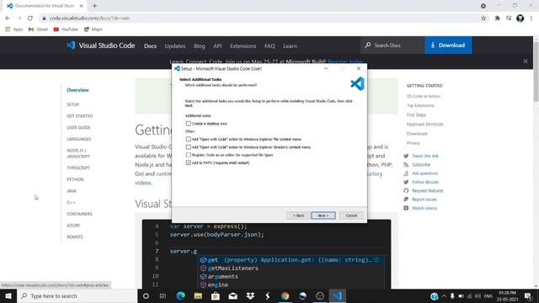Viewport: 539px width, 303px height.
Task: Enable 'Open with Code' for directory context menu
Action: [x=189, y=147]
